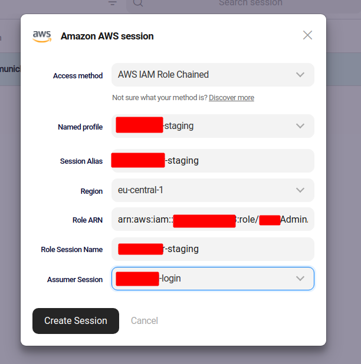The height and width of the screenshot is (364, 361).
Task: Click the Create Session button
Action: [x=76, y=321]
